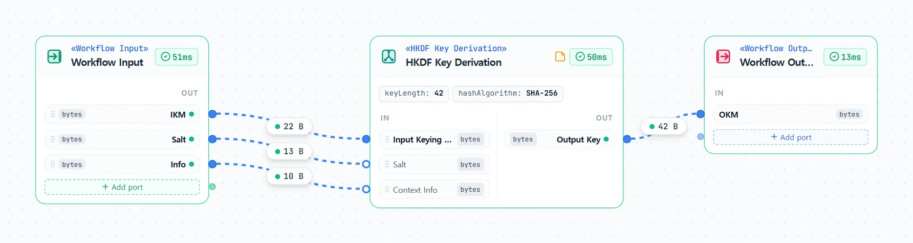Screen dimensions: 913x243
Task: Click the bytes type tag on OKM row
Action: click(x=849, y=114)
